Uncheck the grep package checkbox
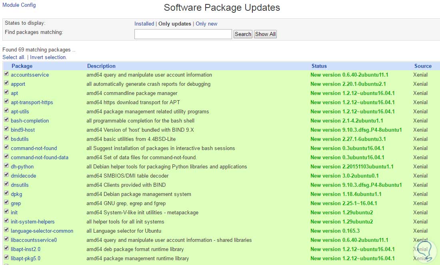This screenshot has width=440, height=265. pyautogui.click(x=6, y=203)
